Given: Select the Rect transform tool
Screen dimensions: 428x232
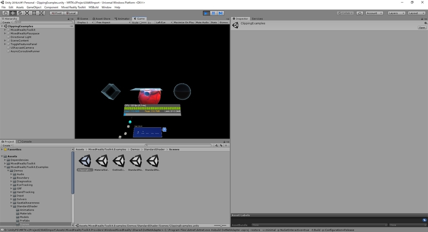Looking at the screenshot, I should pyautogui.click(x=34, y=13).
